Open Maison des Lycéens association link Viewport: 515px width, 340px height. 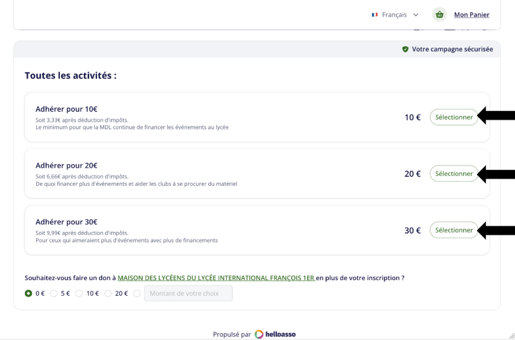[216, 278]
